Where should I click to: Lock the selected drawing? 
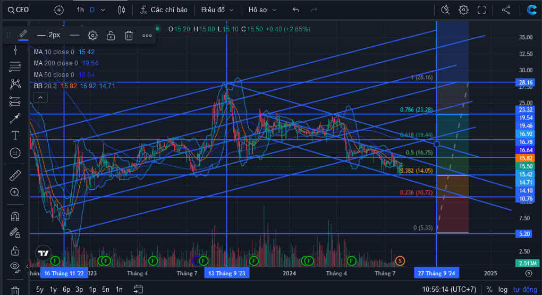111,35
